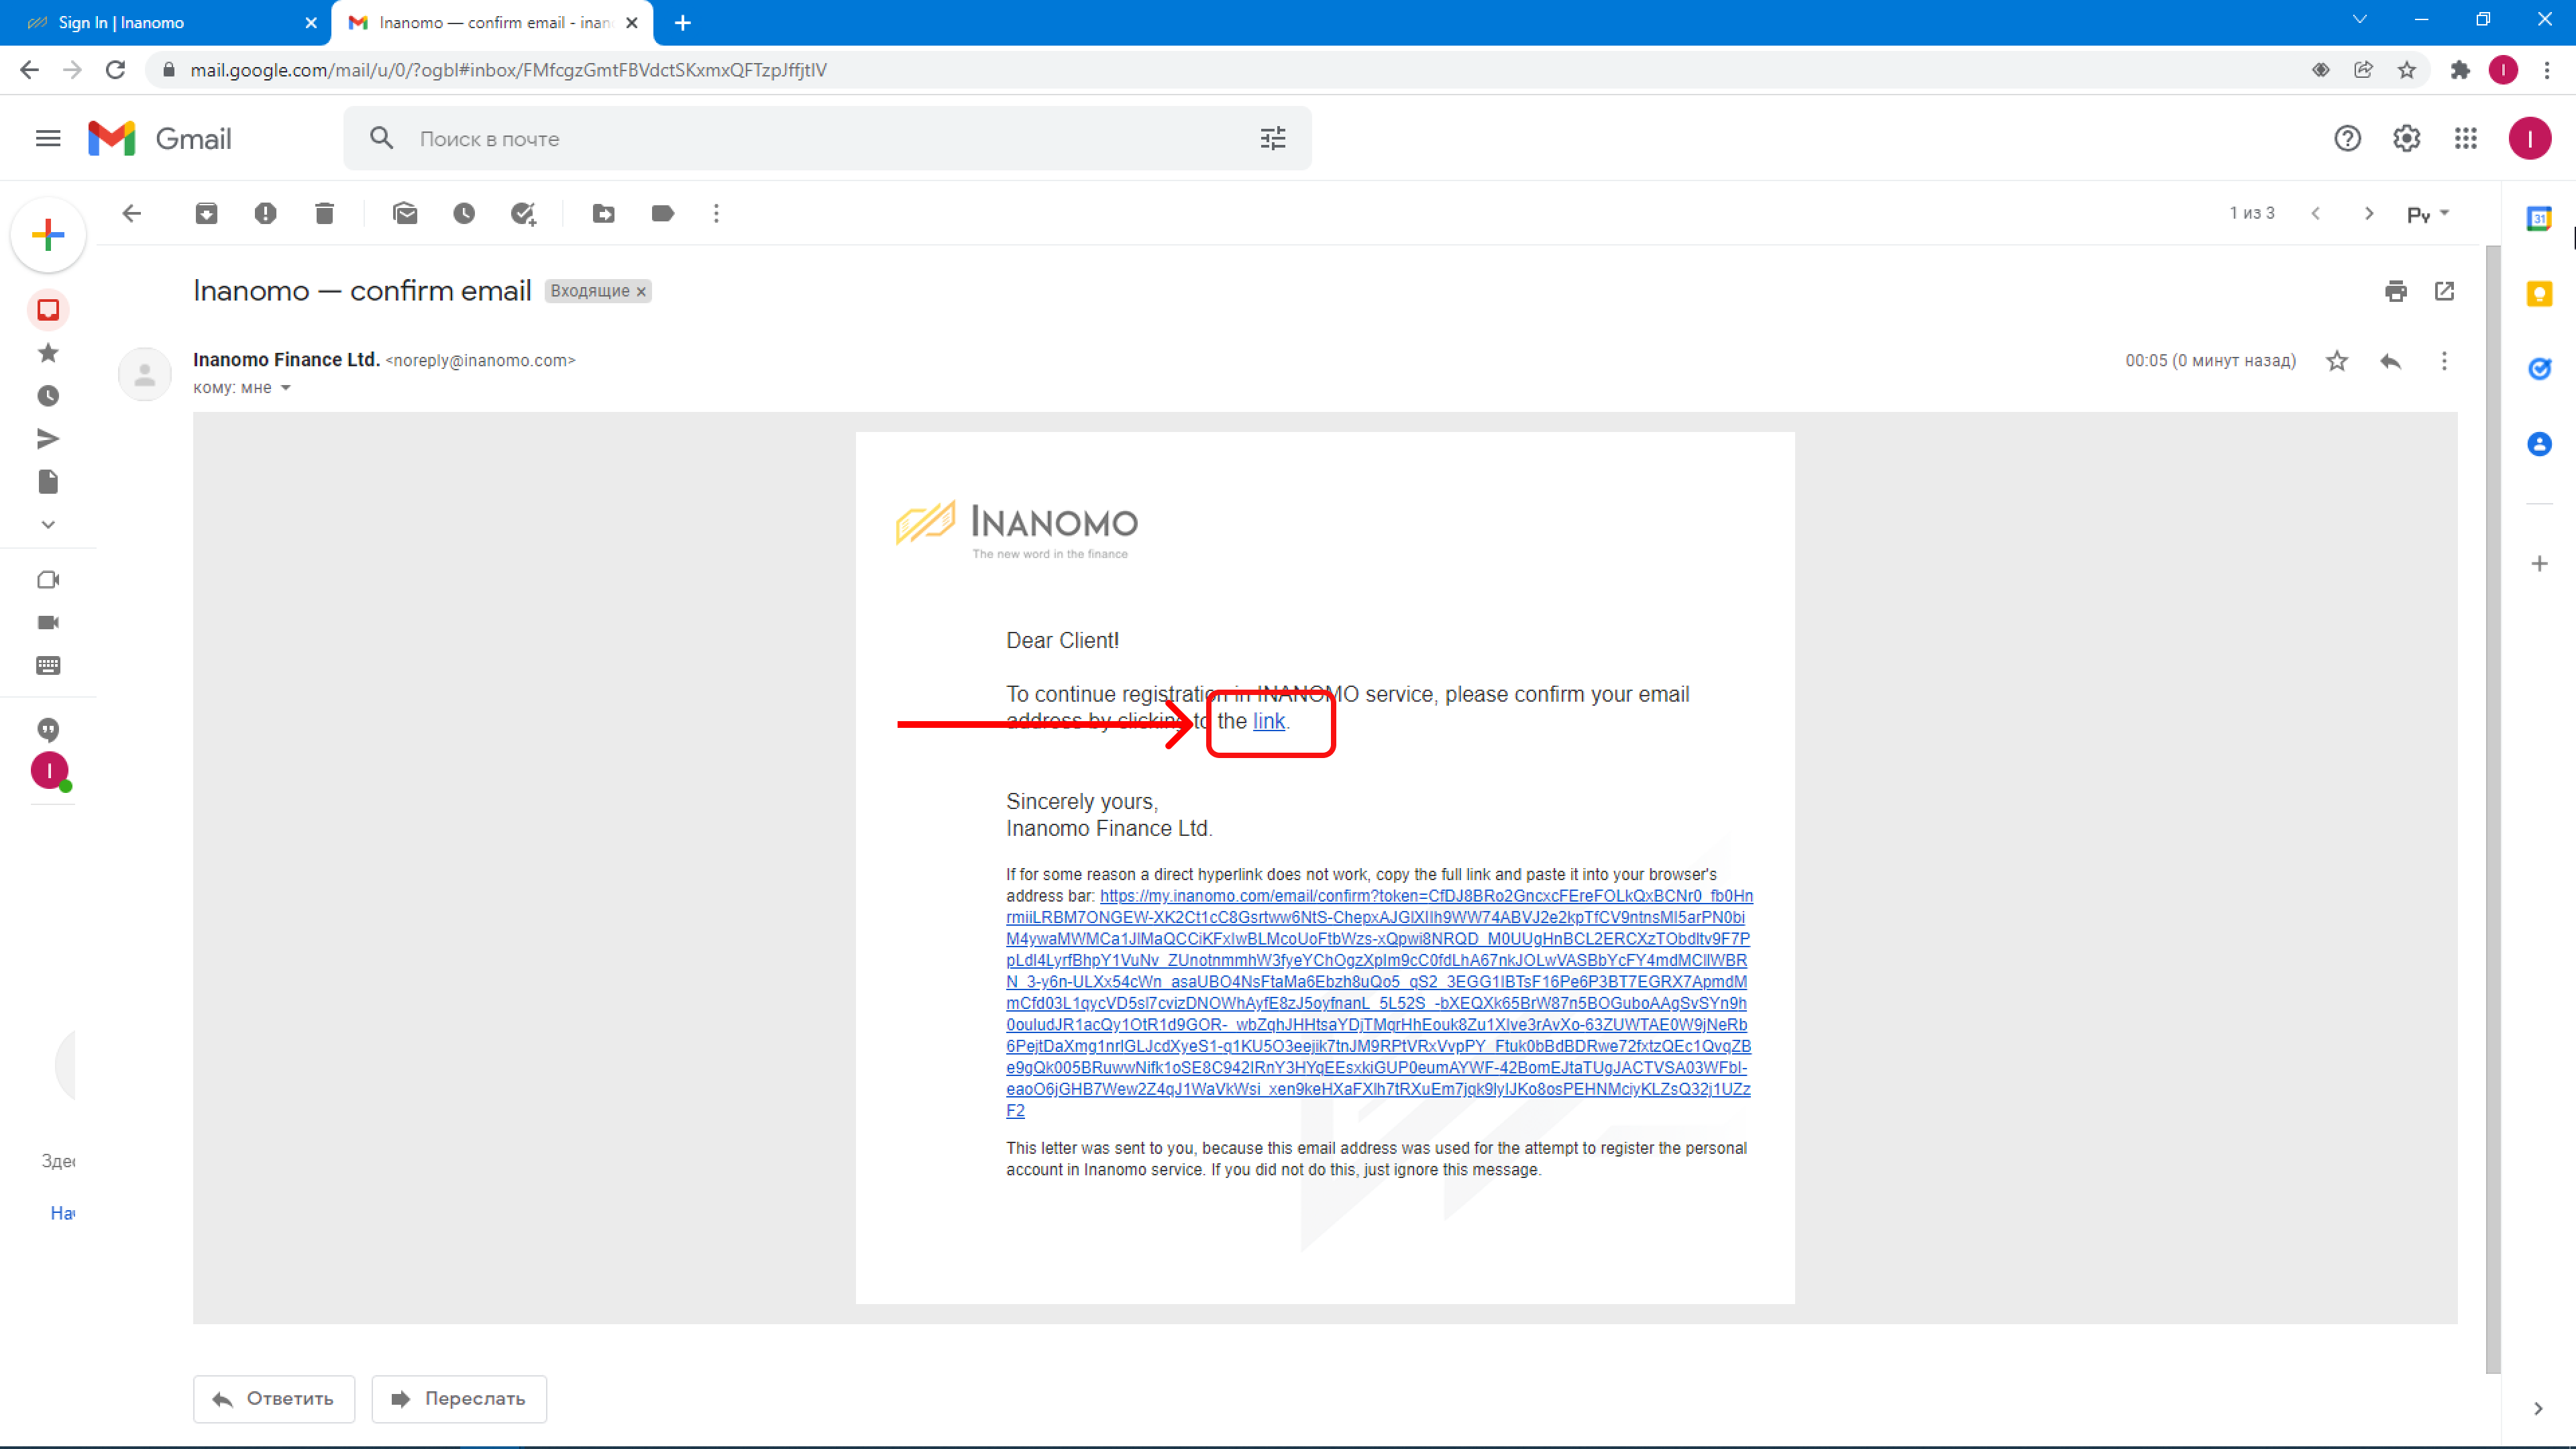The height and width of the screenshot is (1449, 2576).
Task: Move email to a folder
Action: tap(604, 213)
